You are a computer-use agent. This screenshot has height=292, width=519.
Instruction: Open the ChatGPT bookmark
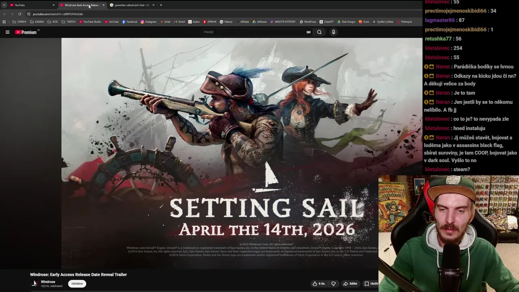tap(327, 22)
